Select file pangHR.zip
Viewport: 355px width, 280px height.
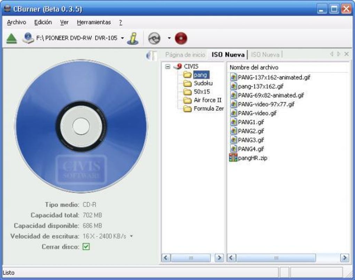[252, 158]
